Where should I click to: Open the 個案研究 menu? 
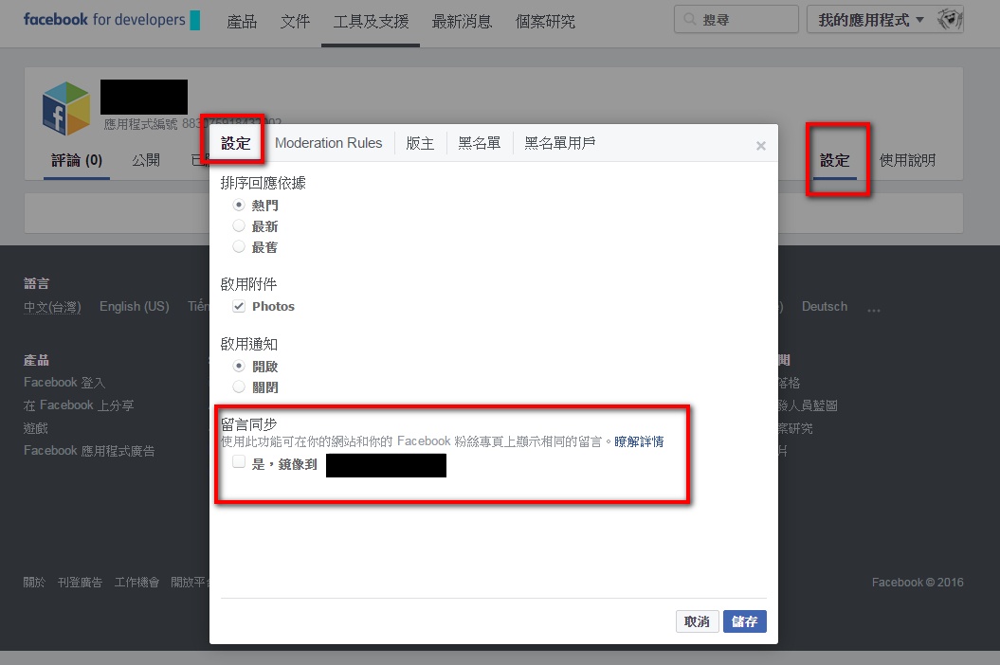pos(545,22)
